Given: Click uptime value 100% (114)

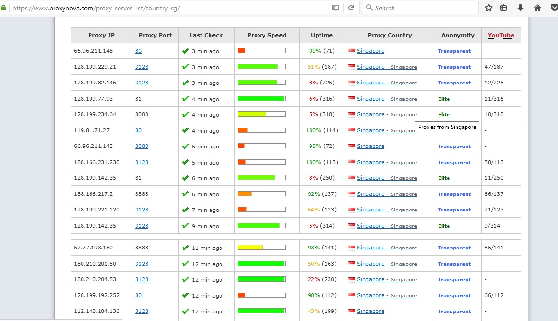Looking at the screenshot, I should 322,130.
